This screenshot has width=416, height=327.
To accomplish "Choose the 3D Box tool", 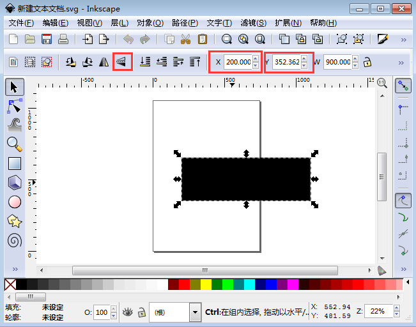I will (x=15, y=183).
